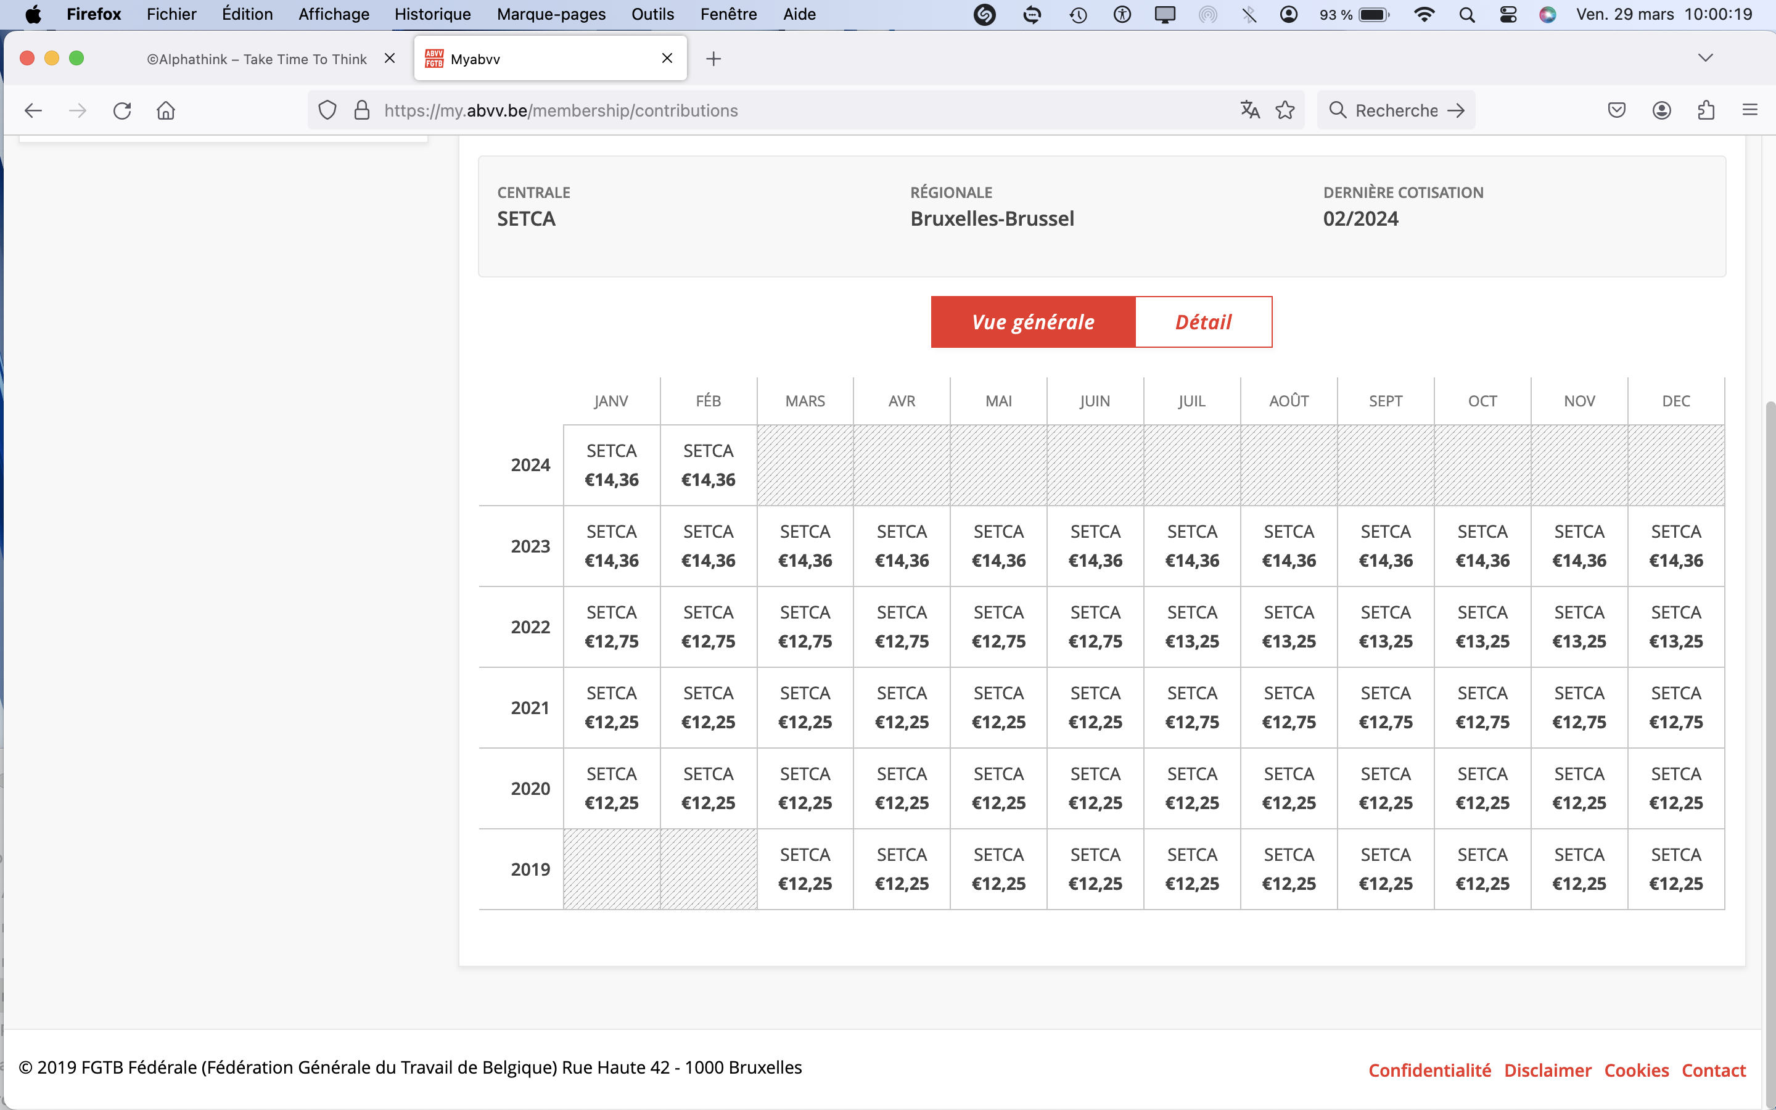The width and height of the screenshot is (1776, 1110).
Task: Open the Marque-pages menu
Action: (x=551, y=14)
